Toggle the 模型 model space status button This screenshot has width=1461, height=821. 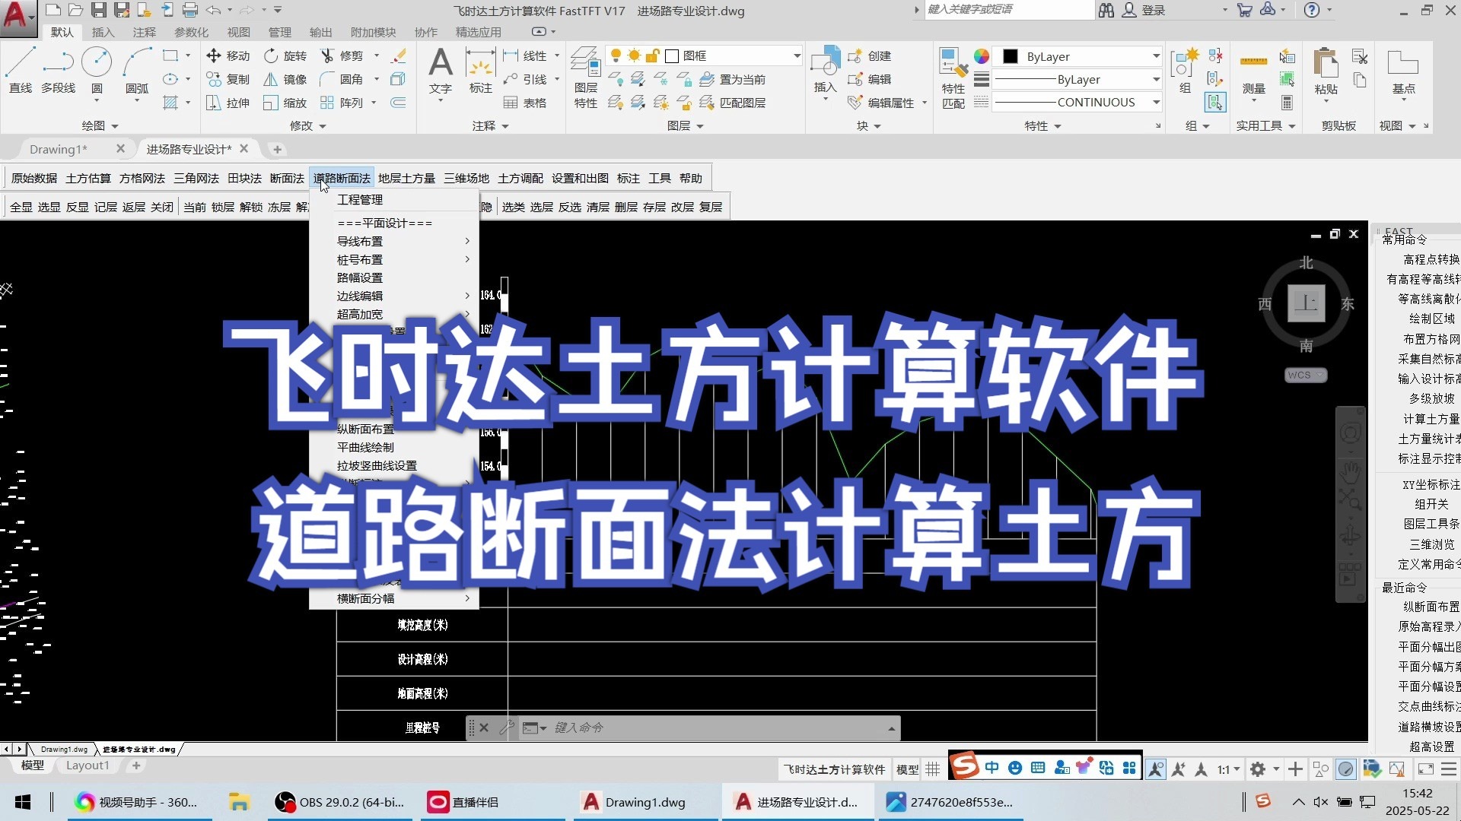pos(907,769)
